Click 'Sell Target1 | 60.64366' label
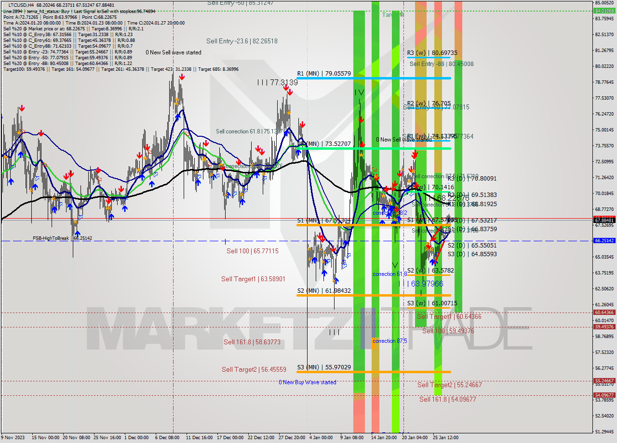The height and width of the screenshot is (443, 617). 449,316
